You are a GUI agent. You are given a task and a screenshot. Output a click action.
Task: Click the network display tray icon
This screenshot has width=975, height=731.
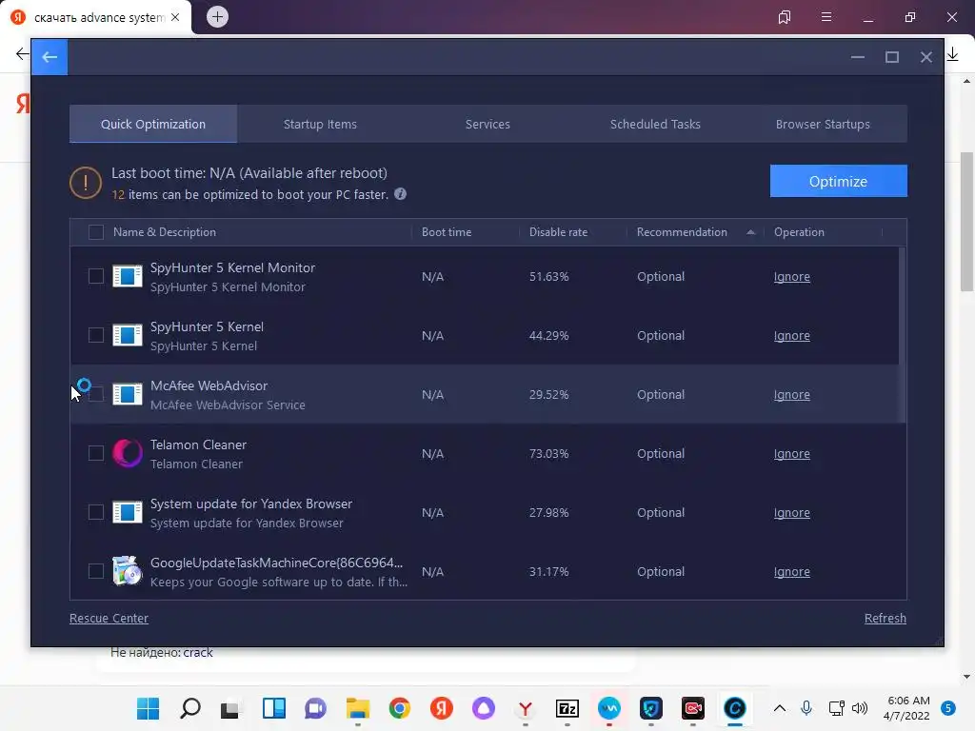[836, 708]
